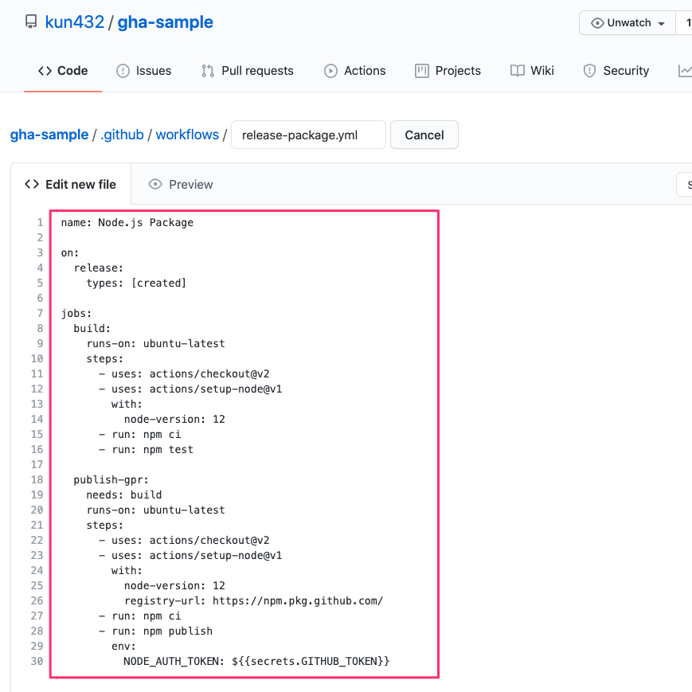Click the code brackets icon on Code tab
The height and width of the screenshot is (692, 692).
pos(45,71)
